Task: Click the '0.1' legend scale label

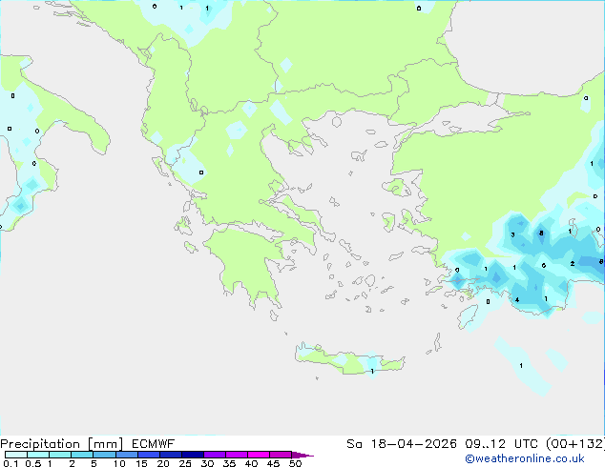Action: point(10,463)
